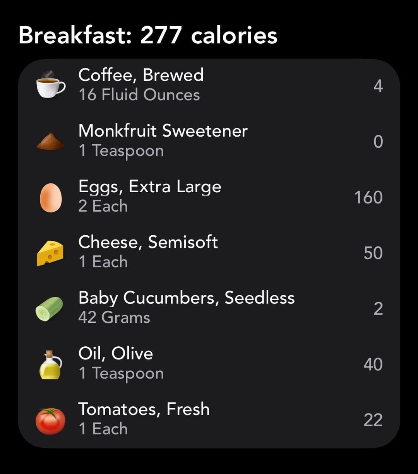Tap the 40 calorie value for olive oil
Screen dimensions: 418x474
[x=373, y=364]
